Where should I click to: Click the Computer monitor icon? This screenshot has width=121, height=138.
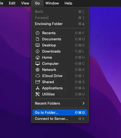point(37,64)
